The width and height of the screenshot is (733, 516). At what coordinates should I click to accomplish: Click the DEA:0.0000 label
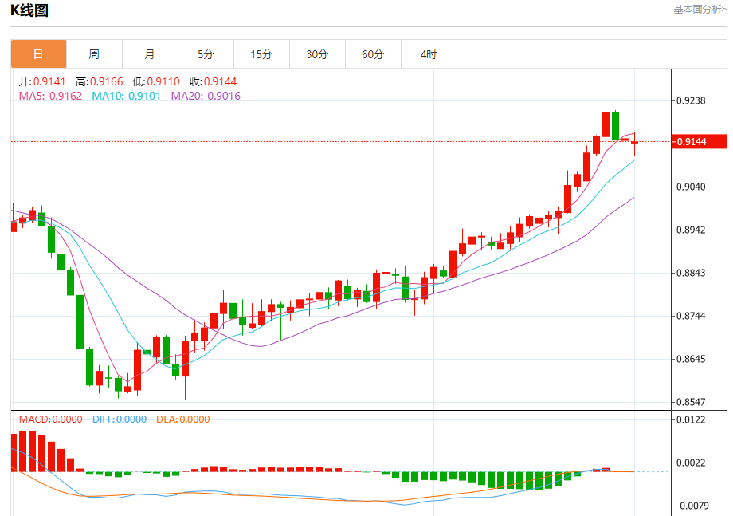tap(182, 419)
